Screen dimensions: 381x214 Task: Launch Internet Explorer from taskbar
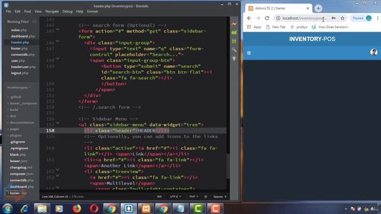24,209
